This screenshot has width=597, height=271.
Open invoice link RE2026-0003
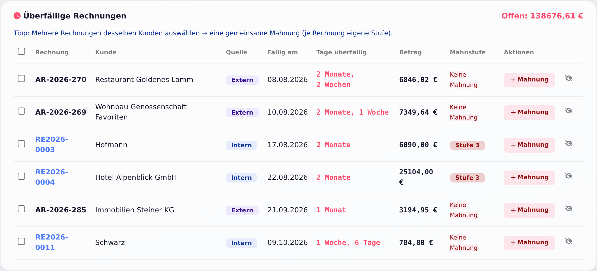tap(52, 144)
